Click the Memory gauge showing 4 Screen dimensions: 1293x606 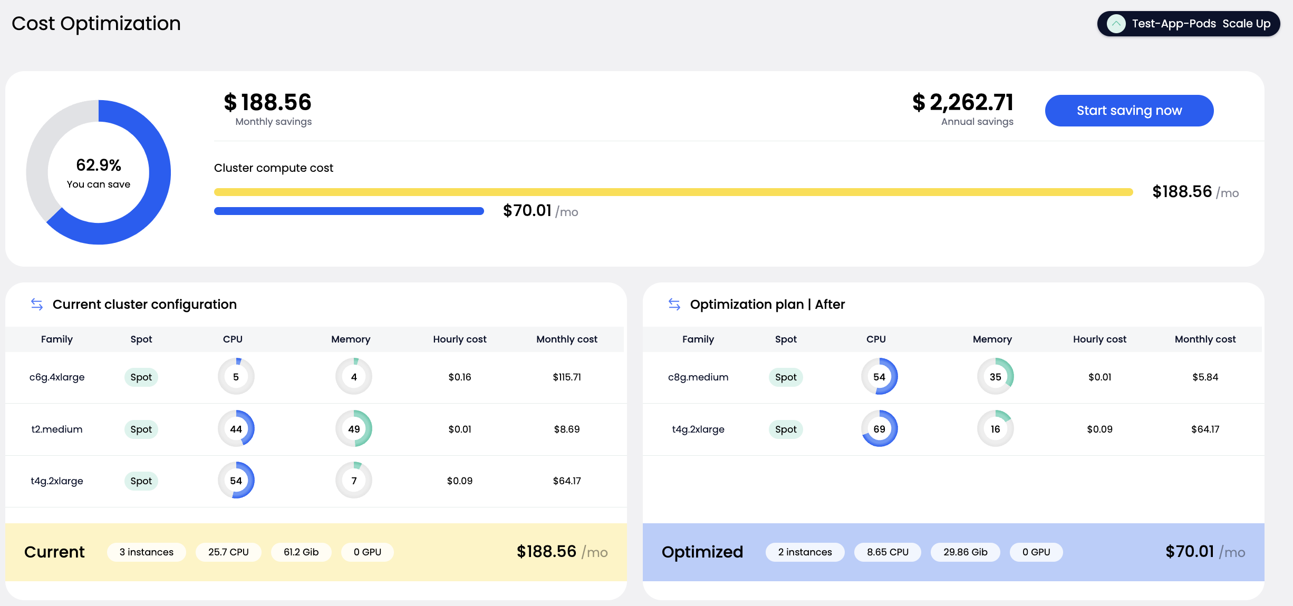pos(354,377)
